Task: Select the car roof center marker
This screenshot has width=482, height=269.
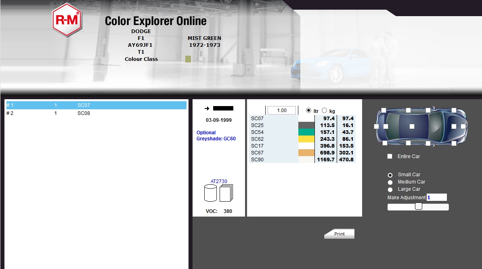Action: 412,126
